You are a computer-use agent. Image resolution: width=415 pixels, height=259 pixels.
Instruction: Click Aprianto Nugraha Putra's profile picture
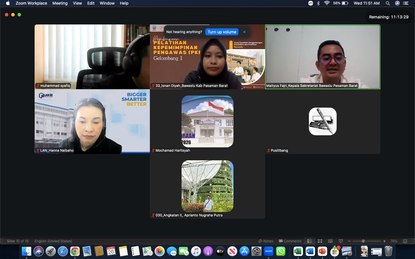tap(207, 186)
